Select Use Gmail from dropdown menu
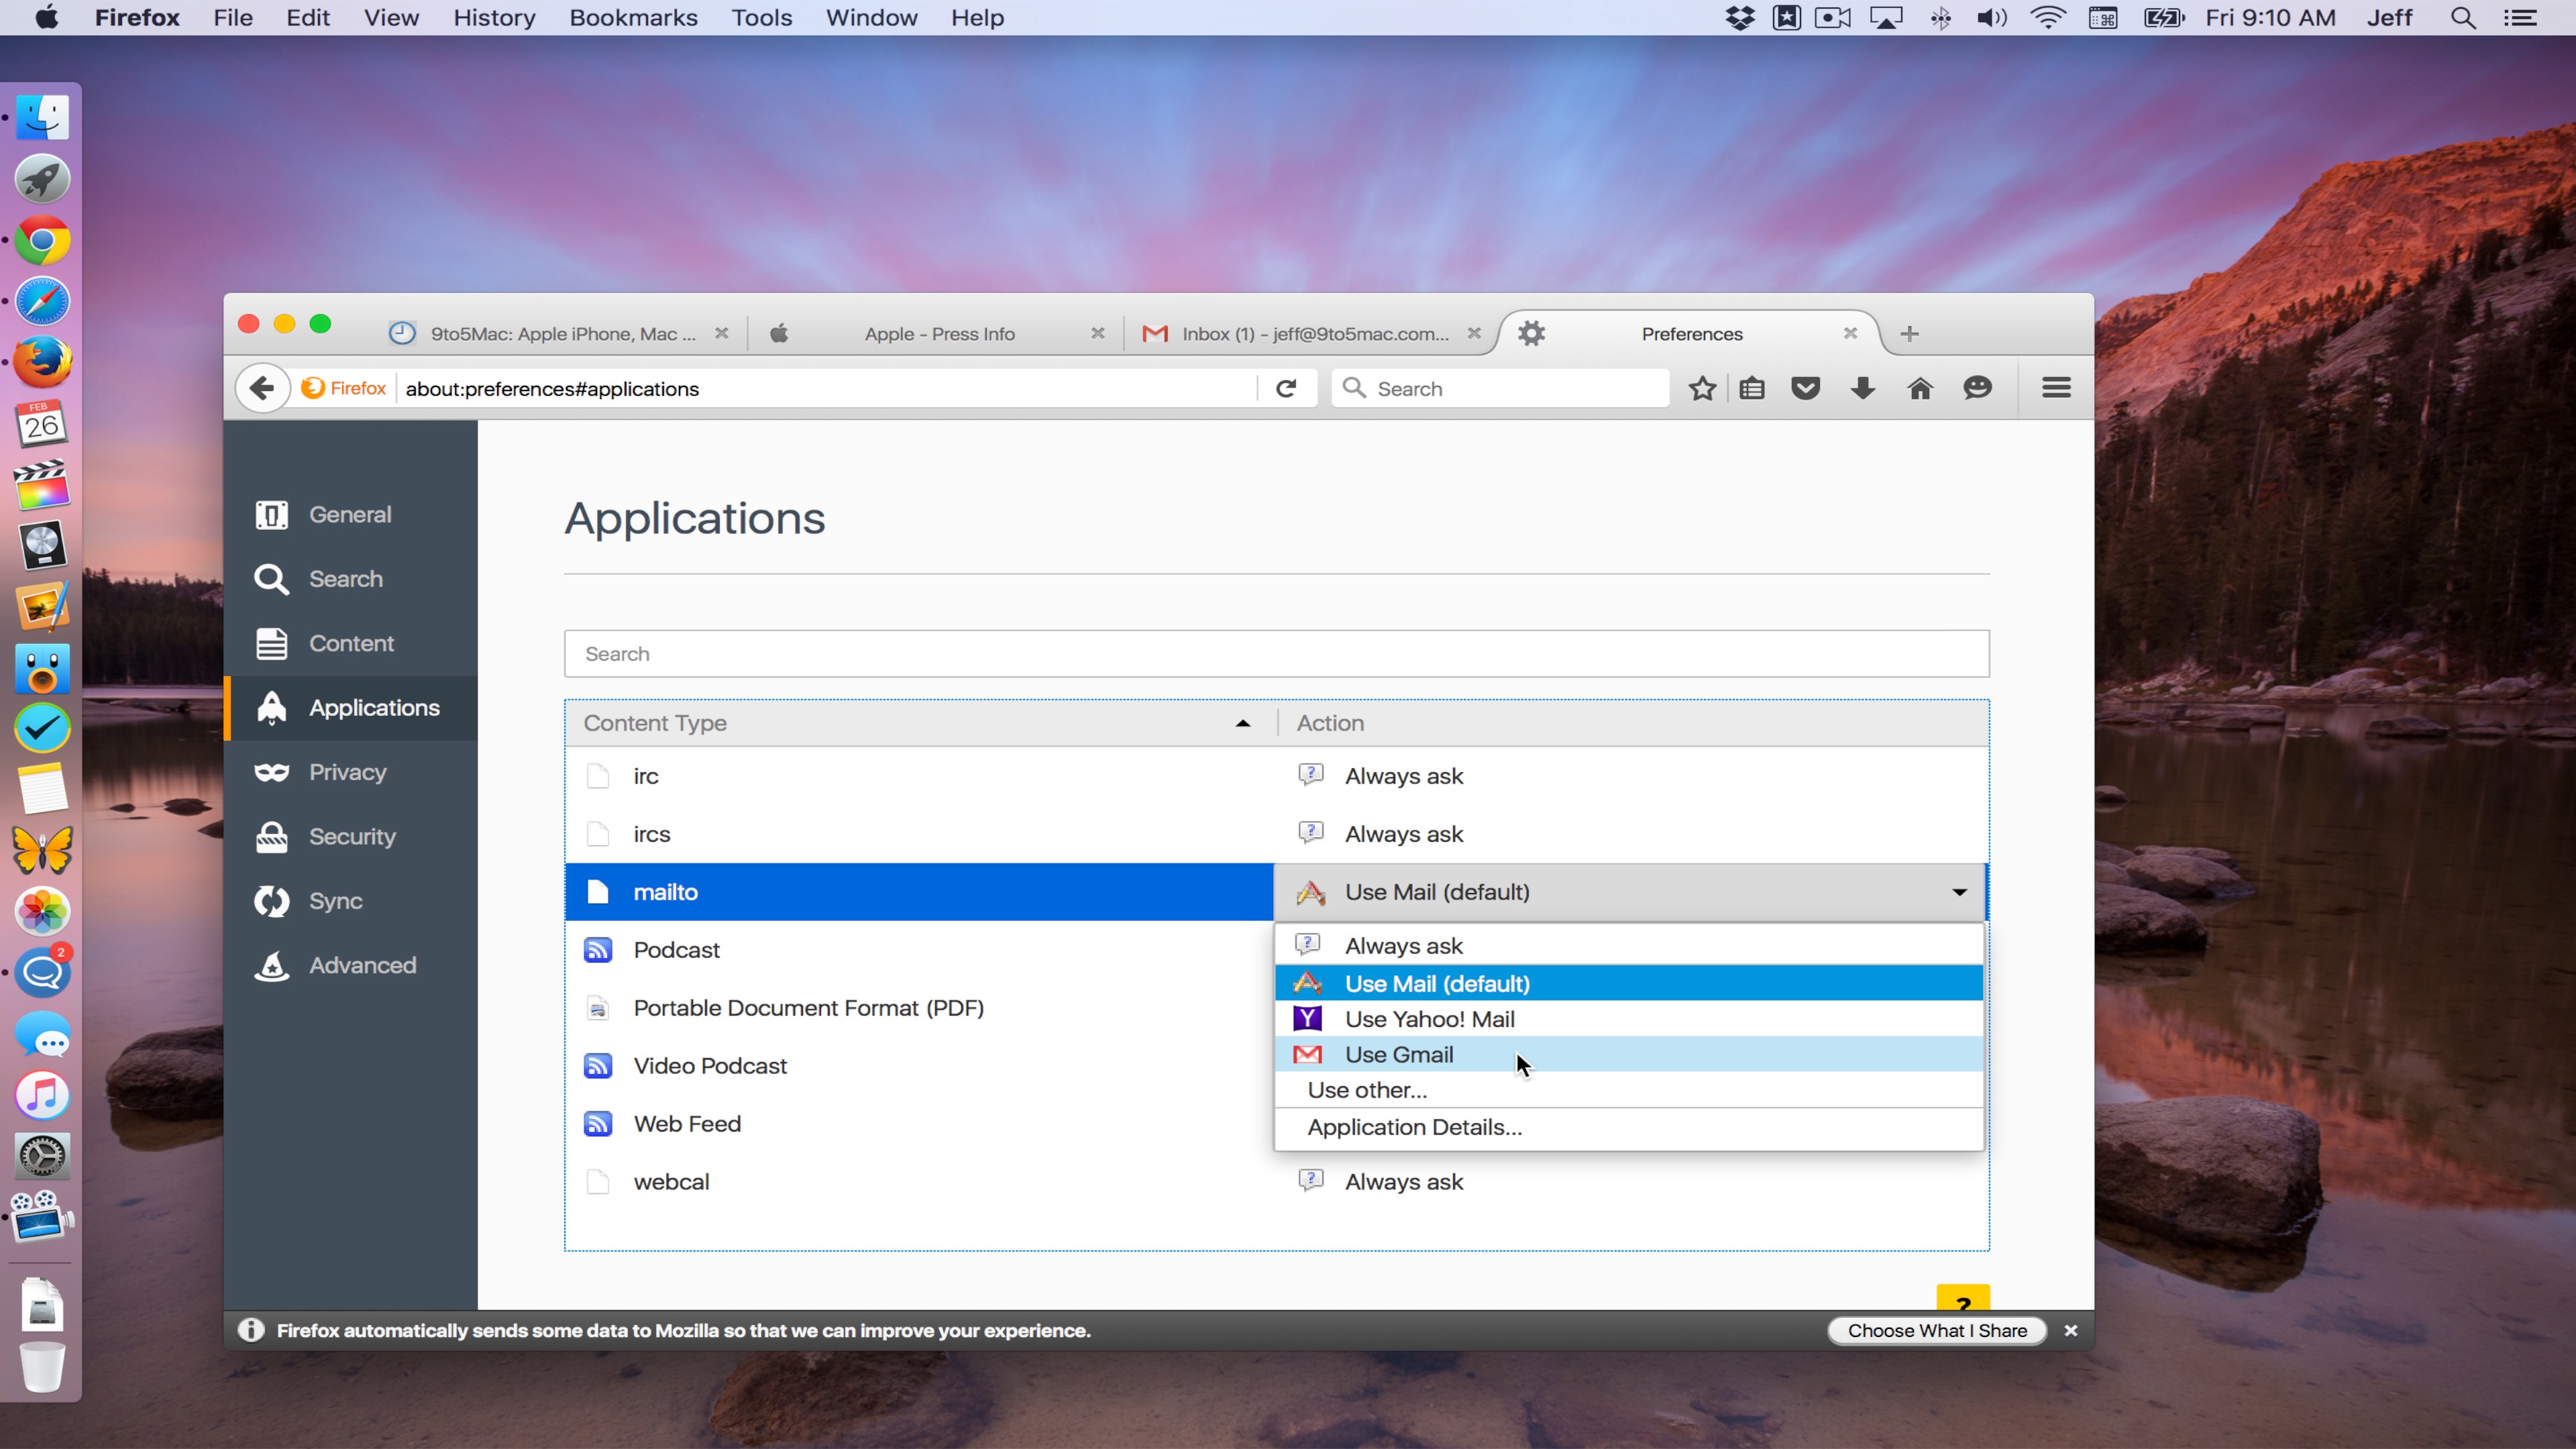 pyautogui.click(x=1398, y=1053)
